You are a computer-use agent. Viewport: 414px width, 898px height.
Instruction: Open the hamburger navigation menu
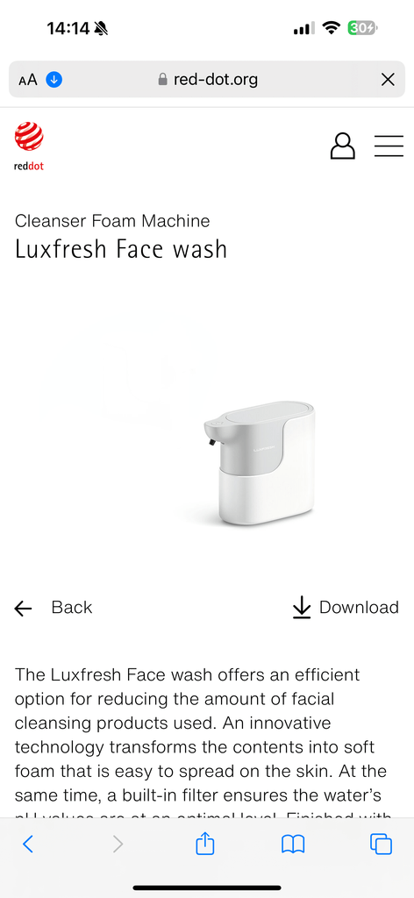(x=389, y=146)
